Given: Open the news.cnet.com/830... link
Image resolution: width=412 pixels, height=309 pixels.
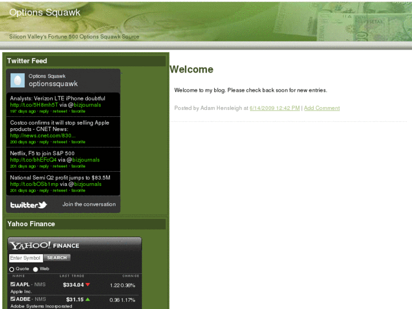Looking at the screenshot, I should (43, 136).
